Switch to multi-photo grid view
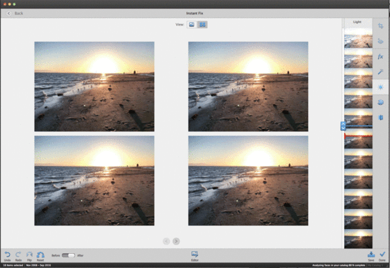390x268 pixels. click(202, 24)
